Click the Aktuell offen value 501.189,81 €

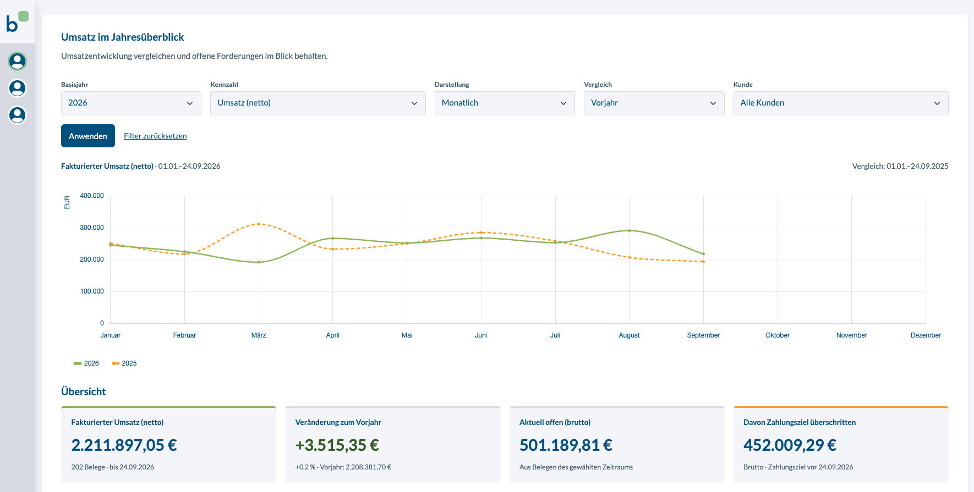click(x=566, y=445)
